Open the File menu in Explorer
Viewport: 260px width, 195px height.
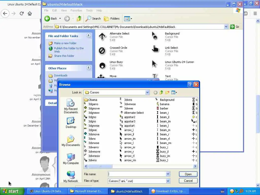pos(46,10)
